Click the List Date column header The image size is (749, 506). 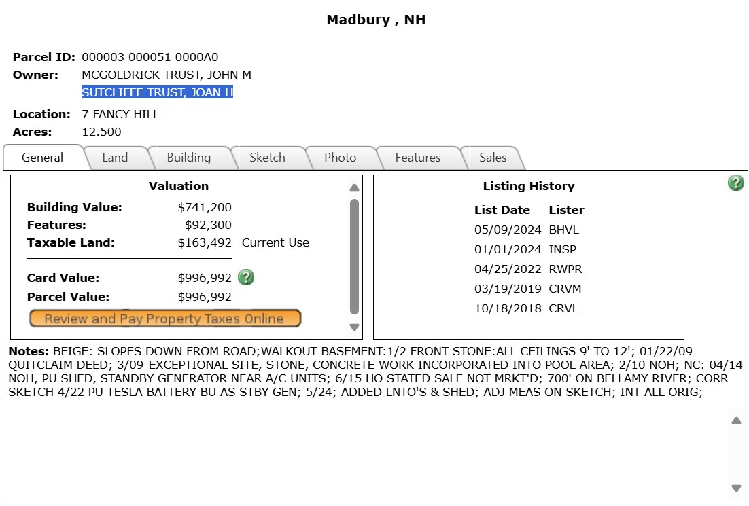(x=502, y=210)
